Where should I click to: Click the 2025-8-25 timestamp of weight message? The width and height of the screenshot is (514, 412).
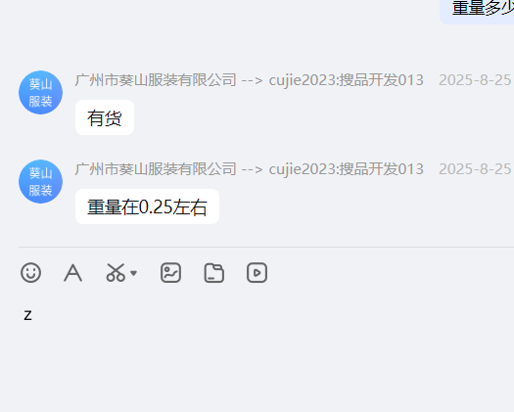coord(475,169)
